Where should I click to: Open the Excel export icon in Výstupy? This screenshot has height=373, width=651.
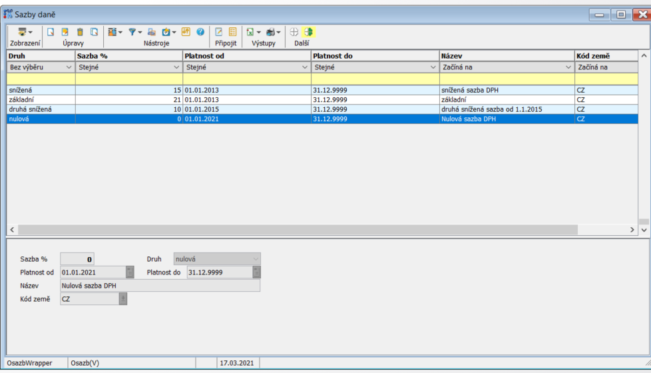point(250,32)
